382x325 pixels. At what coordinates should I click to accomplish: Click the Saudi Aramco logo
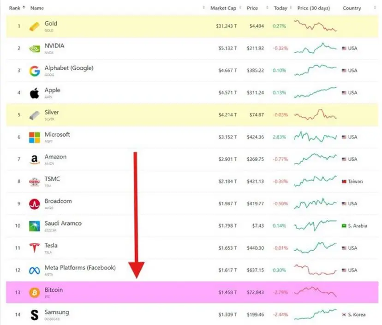pos(34,226)
